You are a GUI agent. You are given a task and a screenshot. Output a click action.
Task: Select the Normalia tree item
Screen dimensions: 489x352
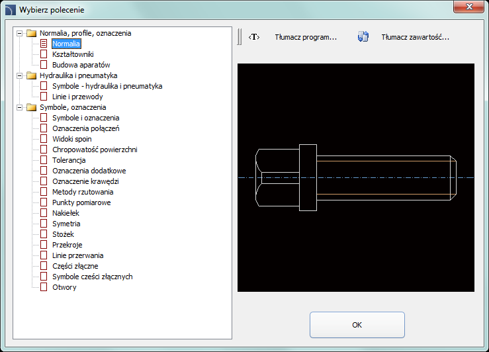[x=66, y=44]
